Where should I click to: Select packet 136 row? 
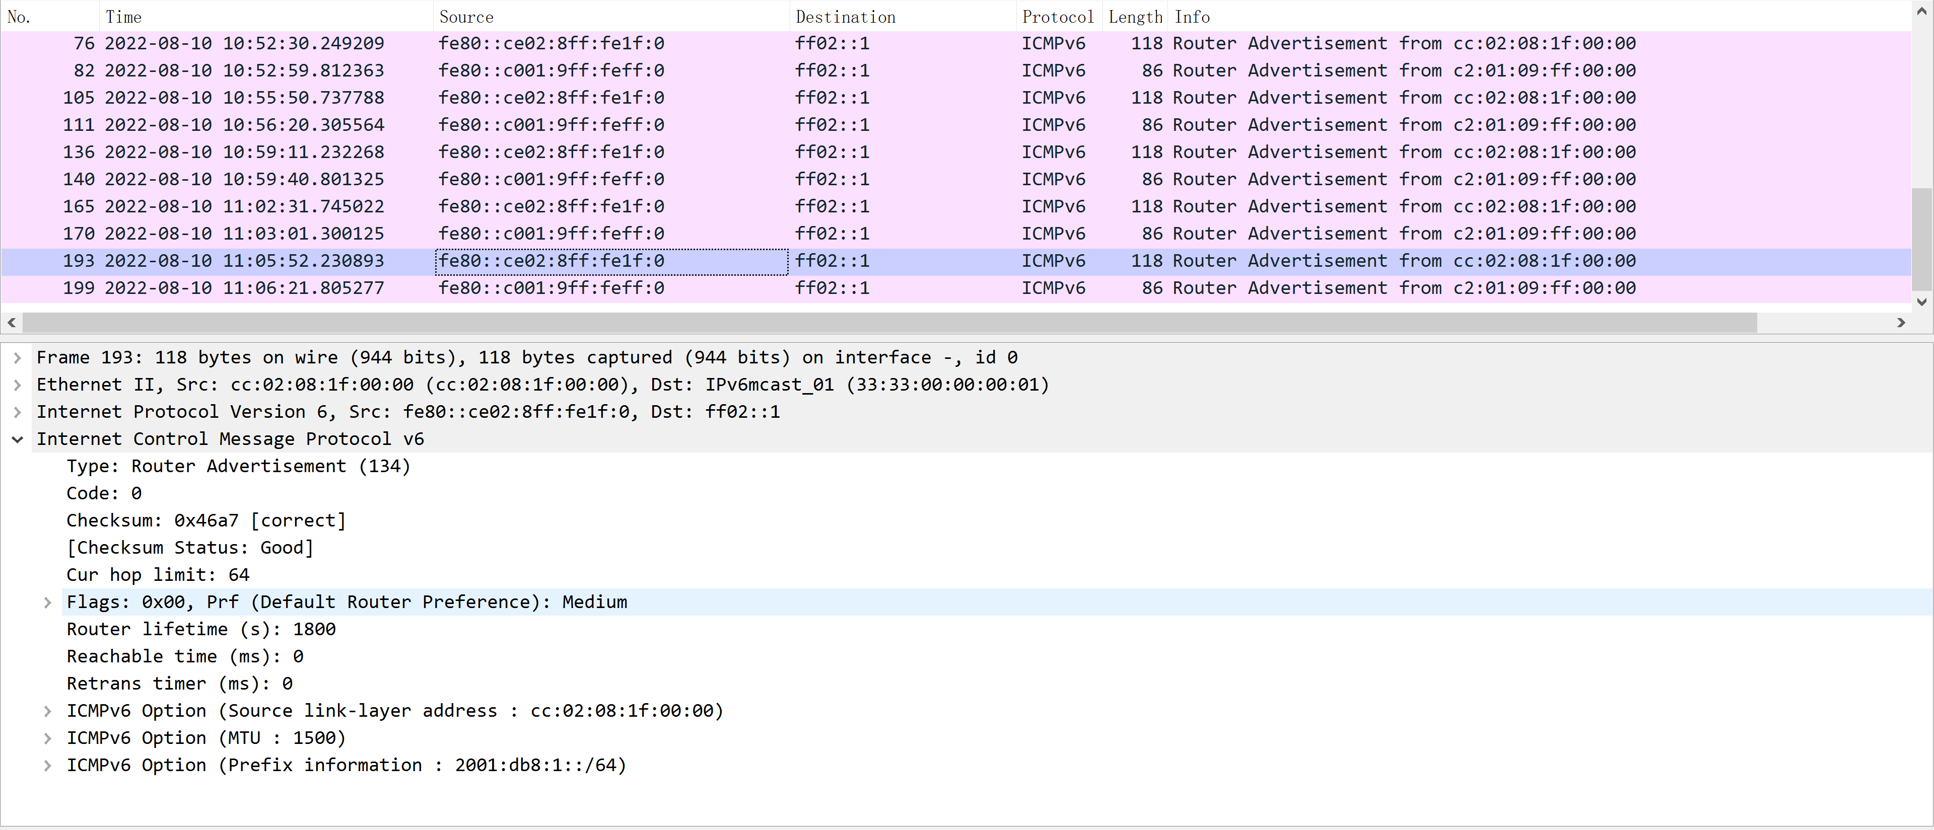tap(525, 153)
